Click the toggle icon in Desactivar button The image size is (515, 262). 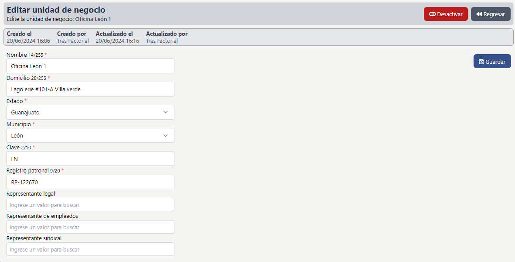432,14
